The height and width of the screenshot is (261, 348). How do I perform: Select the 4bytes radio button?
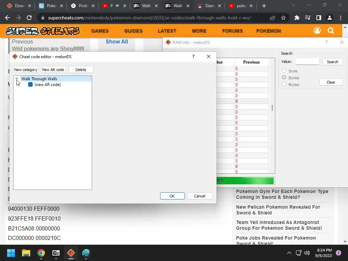tap(284, 84)
